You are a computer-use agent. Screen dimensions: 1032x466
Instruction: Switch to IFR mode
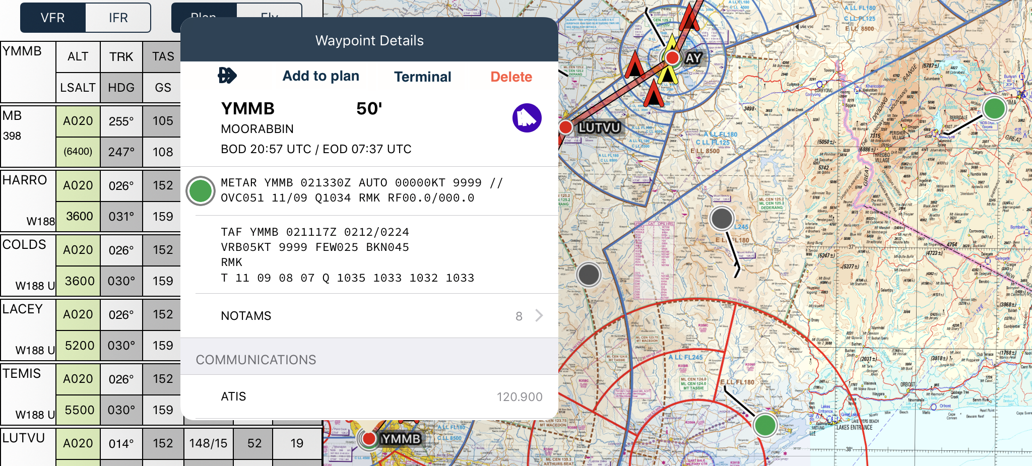pyautogui.click(x=118, y=18)
